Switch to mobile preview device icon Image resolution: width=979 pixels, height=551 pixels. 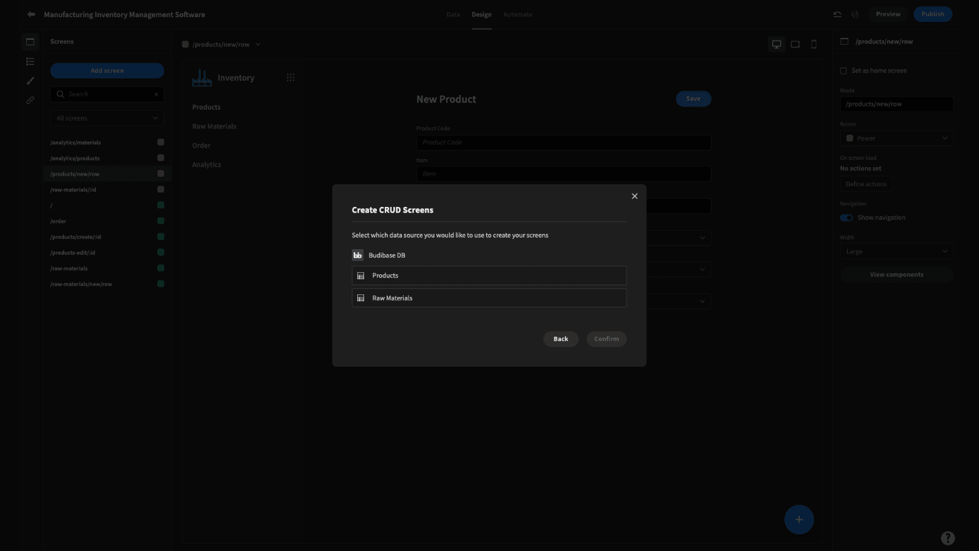[814, 44]
